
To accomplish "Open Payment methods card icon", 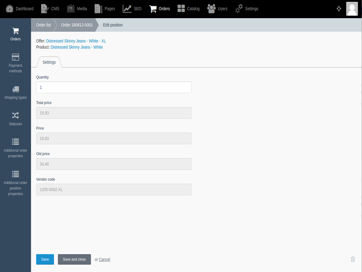I will (16, 57).
